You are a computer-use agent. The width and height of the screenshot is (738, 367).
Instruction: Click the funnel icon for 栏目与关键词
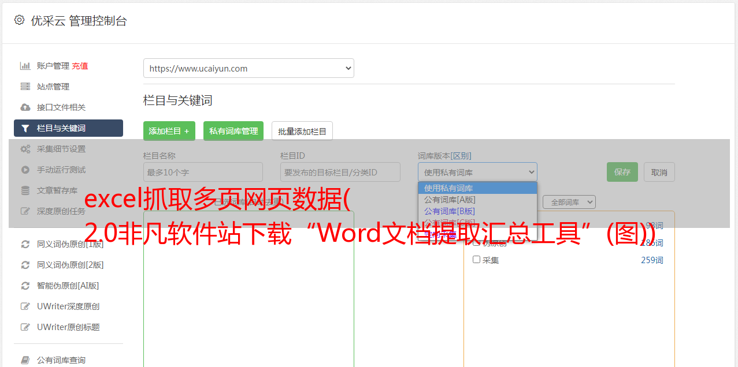click(25, 128)
